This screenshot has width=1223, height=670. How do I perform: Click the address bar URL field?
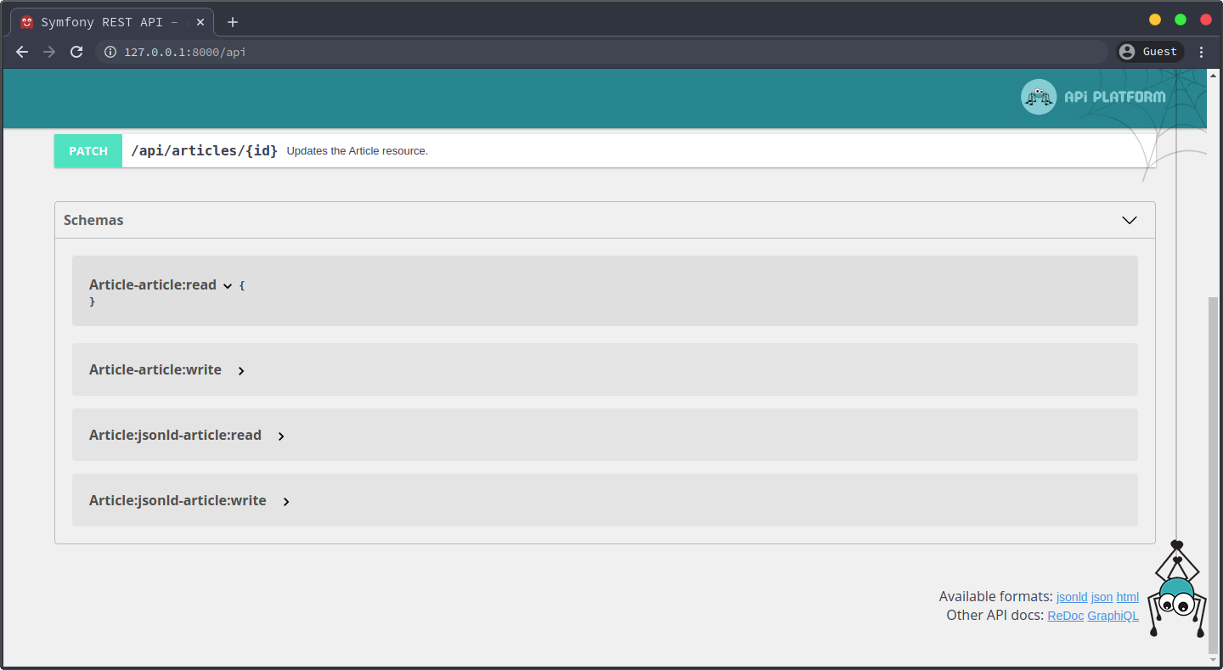point(595,52)
